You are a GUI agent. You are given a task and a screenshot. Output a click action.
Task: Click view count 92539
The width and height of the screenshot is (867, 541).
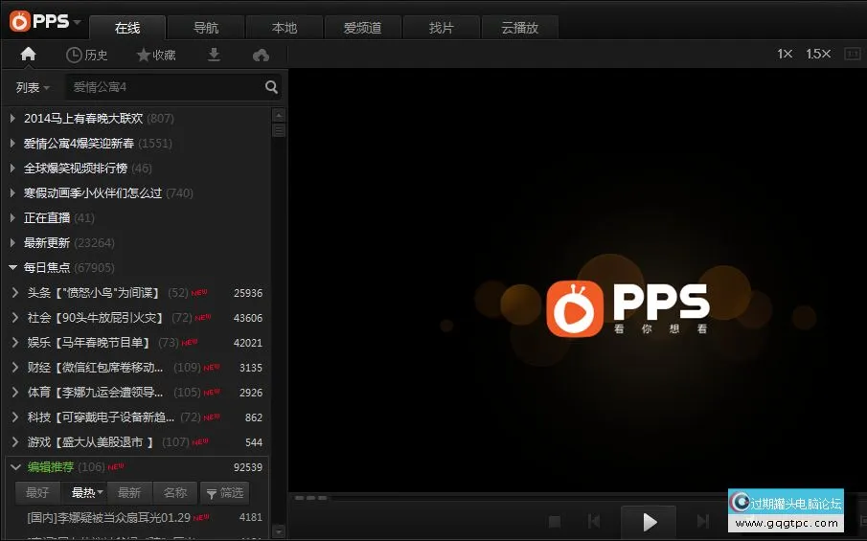[248, 467]
